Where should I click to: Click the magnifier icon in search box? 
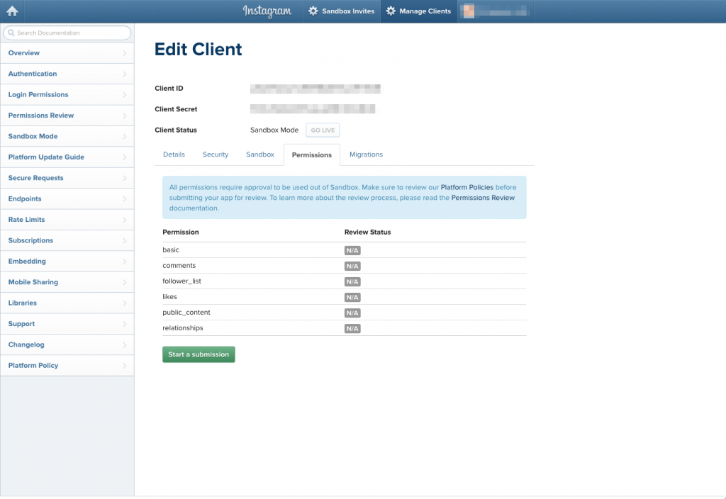11,33
